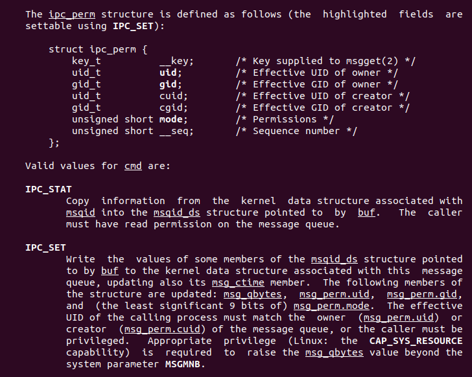Click the bold gid field in struct
The height and width of the screenshot is (377, 472).
tap(168, 84)
